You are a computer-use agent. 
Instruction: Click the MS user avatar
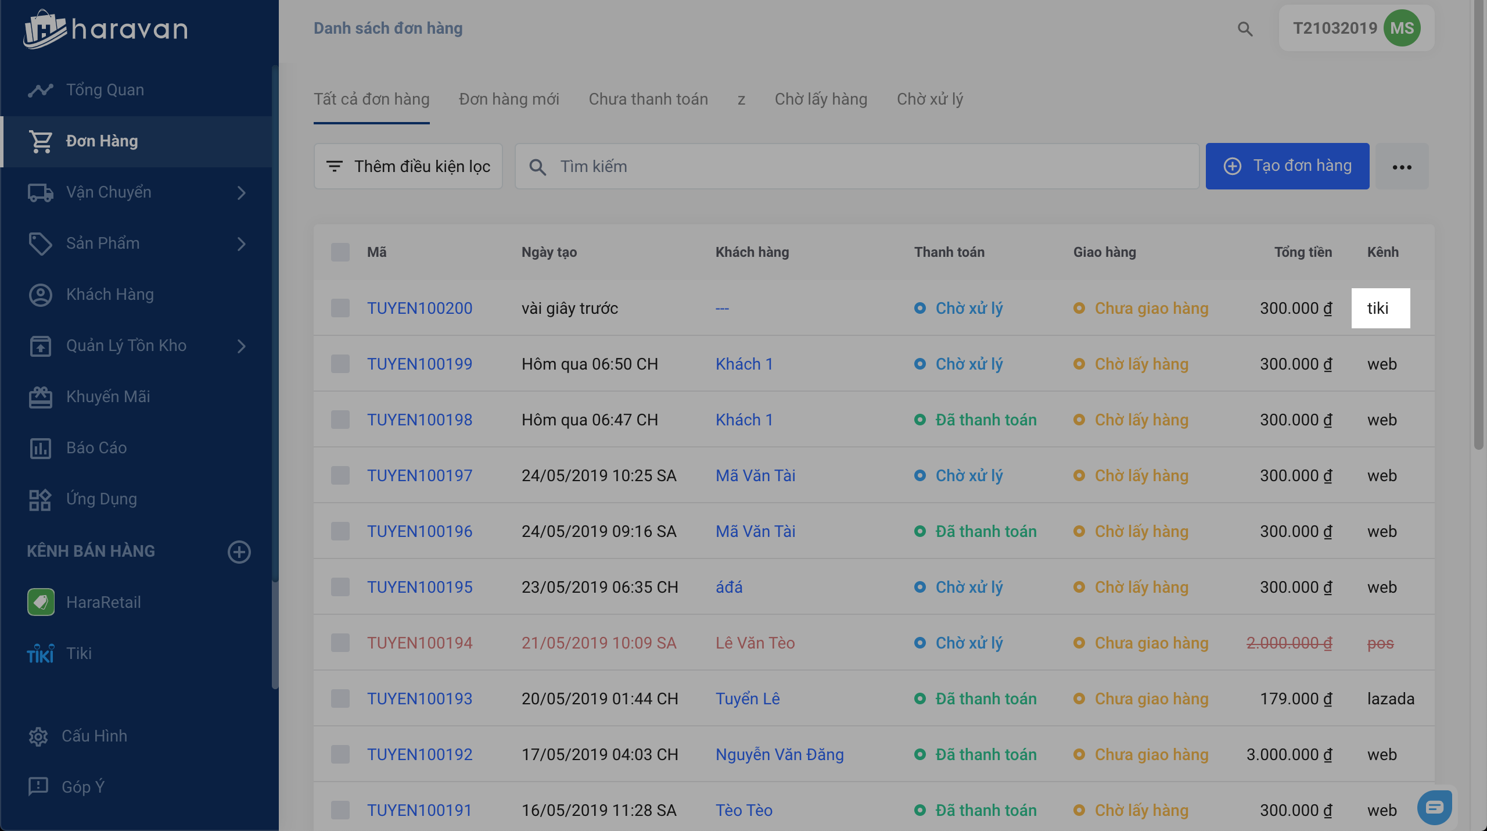tap(1402, 28)
